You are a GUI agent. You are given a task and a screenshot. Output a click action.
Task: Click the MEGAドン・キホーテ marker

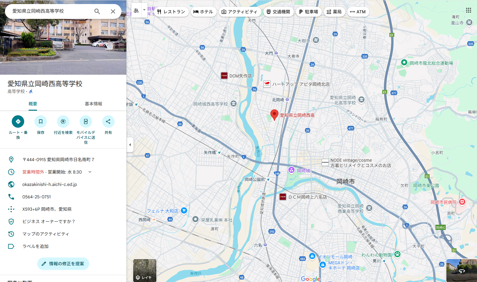(x=322, y=265)
